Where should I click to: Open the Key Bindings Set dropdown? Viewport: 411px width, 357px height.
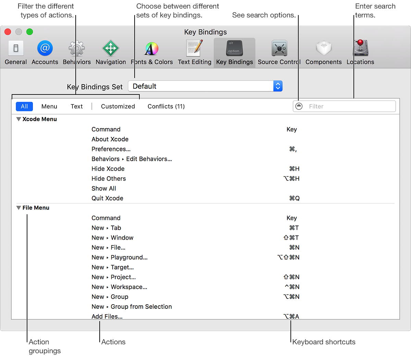205,86
